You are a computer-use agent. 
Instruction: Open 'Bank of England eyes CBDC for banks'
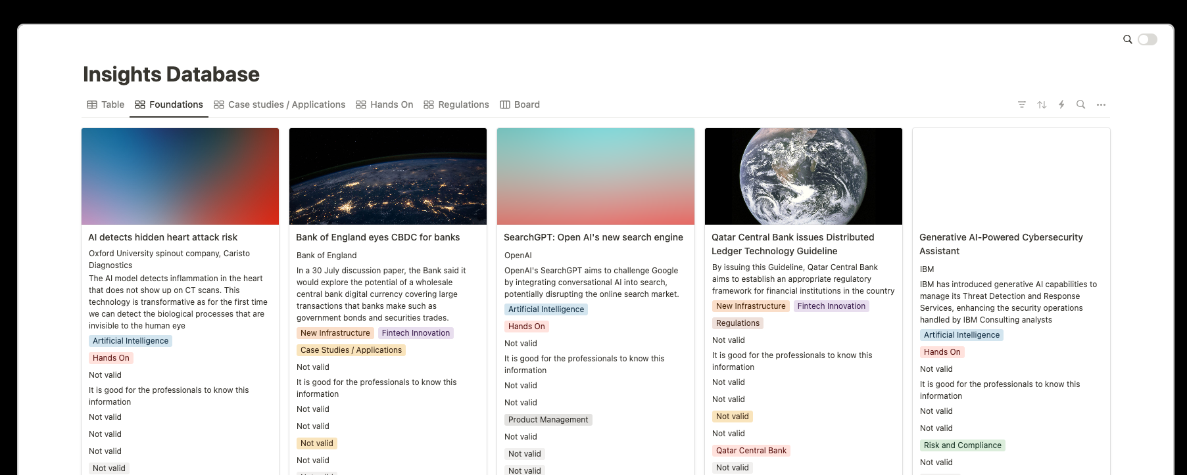click(378, 237)
